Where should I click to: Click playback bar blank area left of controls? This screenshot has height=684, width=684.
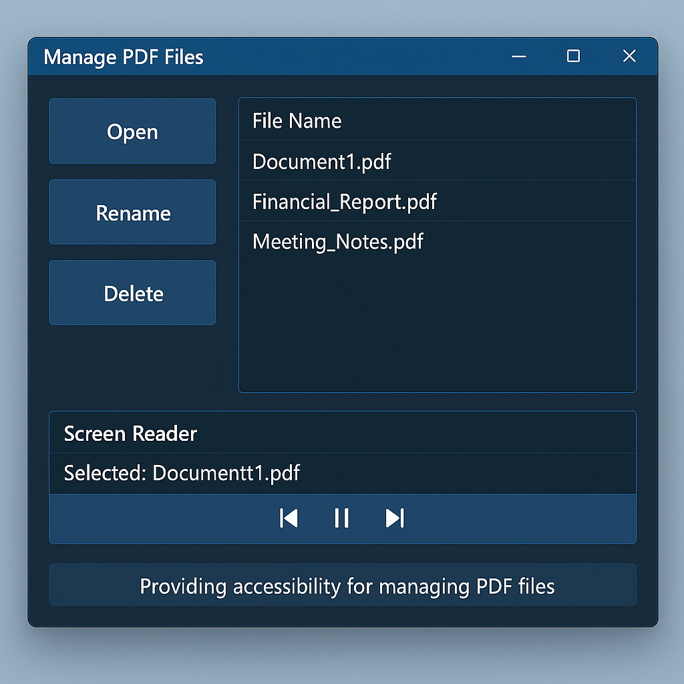click(x=154, y=519)
